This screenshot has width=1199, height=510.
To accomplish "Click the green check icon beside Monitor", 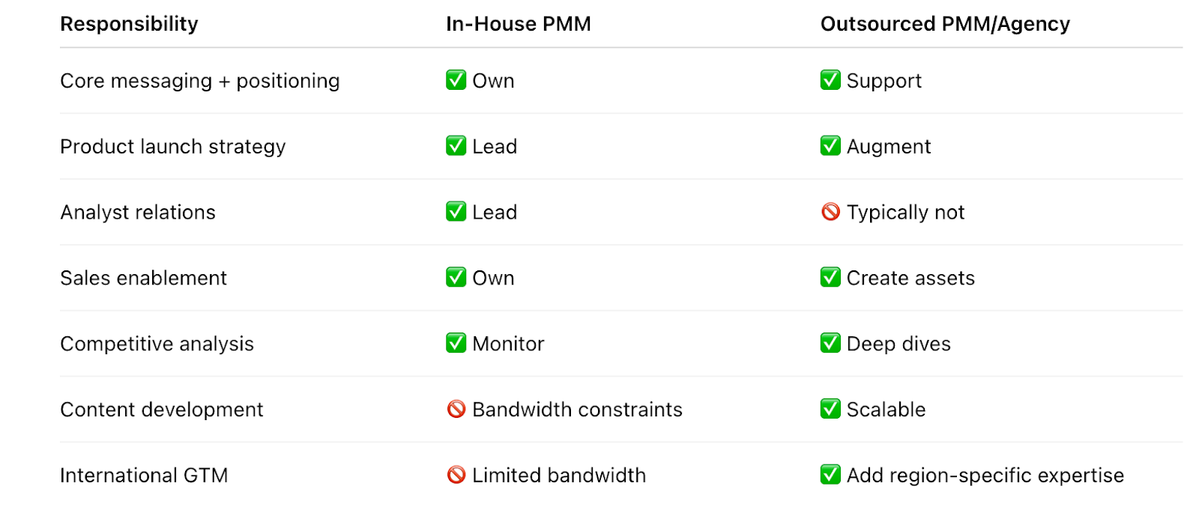I will coord(456,343).
